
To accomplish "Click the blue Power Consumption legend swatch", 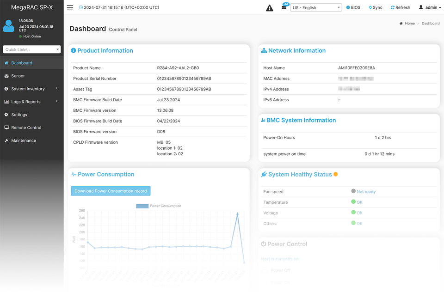I will (141, 205).
